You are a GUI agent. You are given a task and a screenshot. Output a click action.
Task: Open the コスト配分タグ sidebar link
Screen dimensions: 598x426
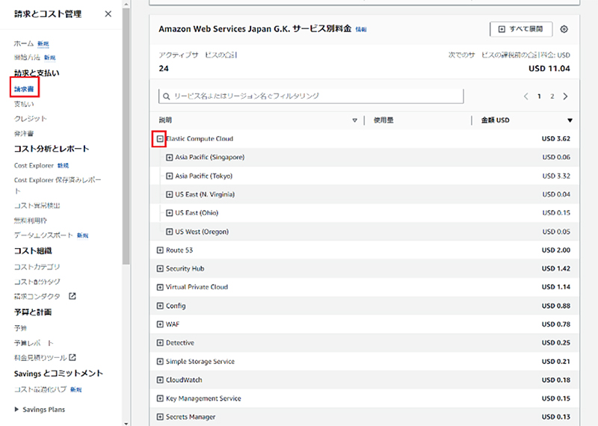(37, 282)
